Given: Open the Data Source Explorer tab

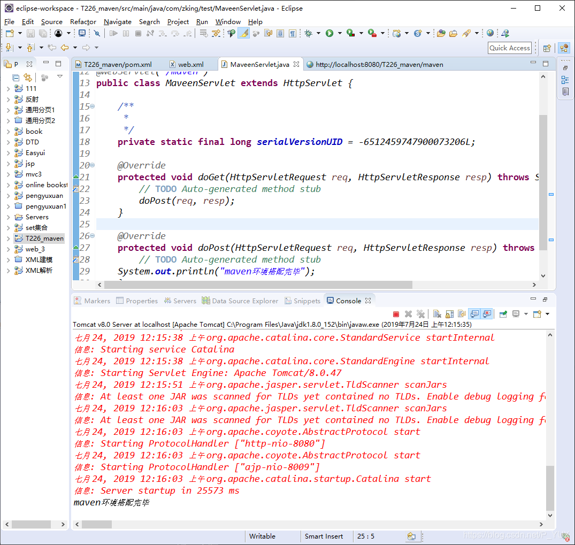Looking at the screenshot, I should 240,301.
